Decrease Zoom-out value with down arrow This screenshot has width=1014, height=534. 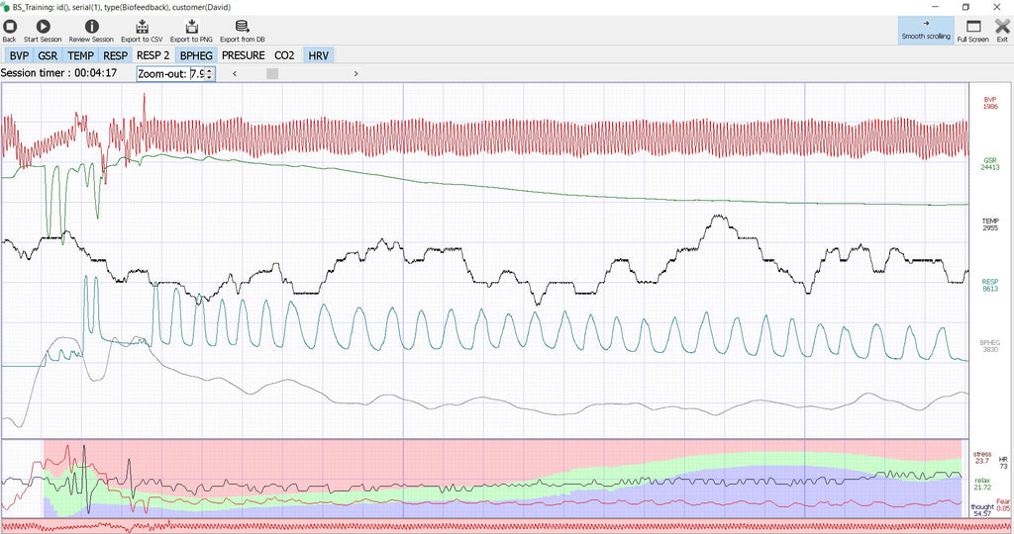(209, 77)
